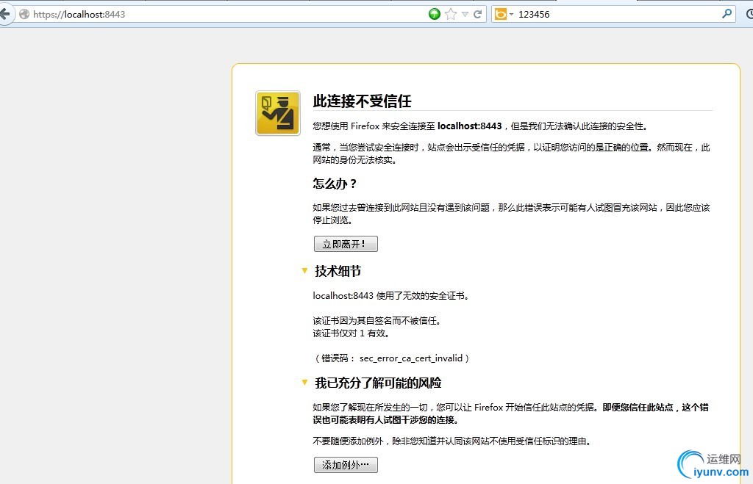Click the line localhost:8443 使用了无效的安全证书。

point(391,296)
